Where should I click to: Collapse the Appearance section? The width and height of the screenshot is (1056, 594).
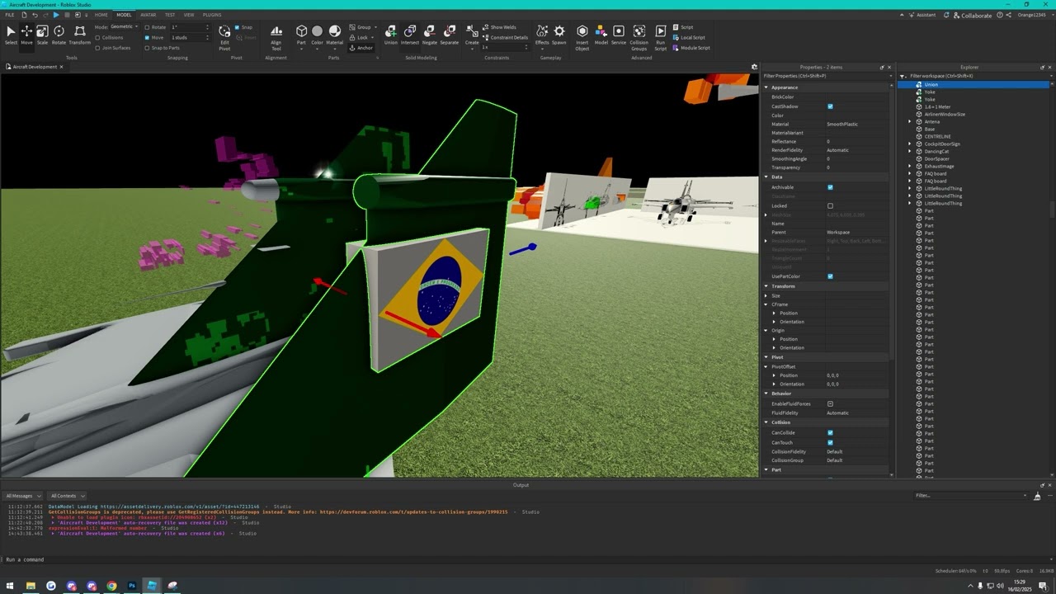(x=766, y=87)
